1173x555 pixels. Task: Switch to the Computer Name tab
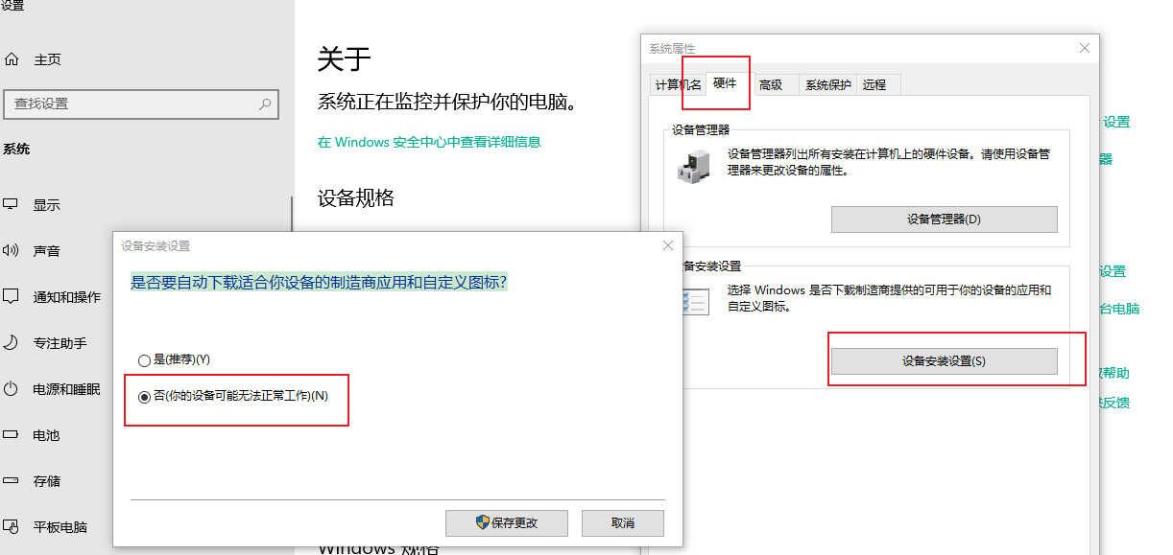679,84
